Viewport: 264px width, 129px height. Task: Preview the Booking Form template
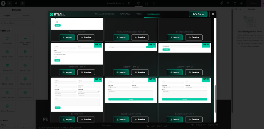click(x=86, y=119)
